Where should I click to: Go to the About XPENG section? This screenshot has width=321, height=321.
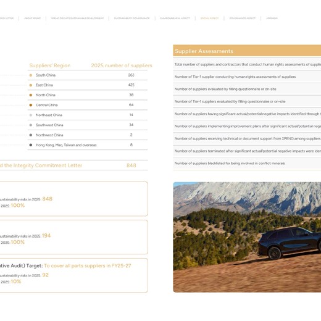pos(32,19)
